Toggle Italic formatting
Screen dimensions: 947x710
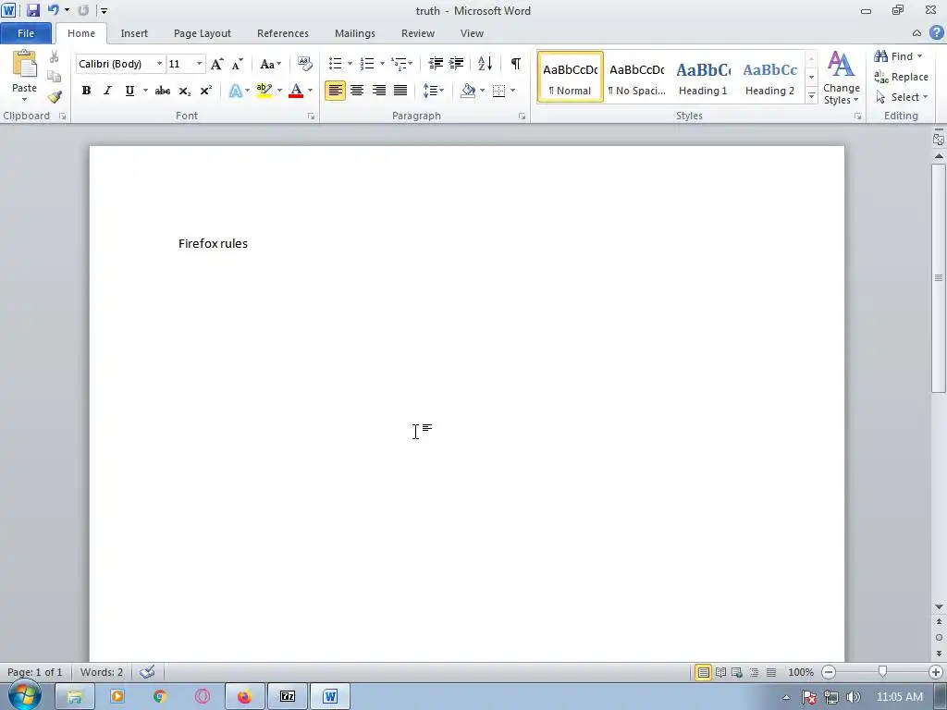point(107,91)
